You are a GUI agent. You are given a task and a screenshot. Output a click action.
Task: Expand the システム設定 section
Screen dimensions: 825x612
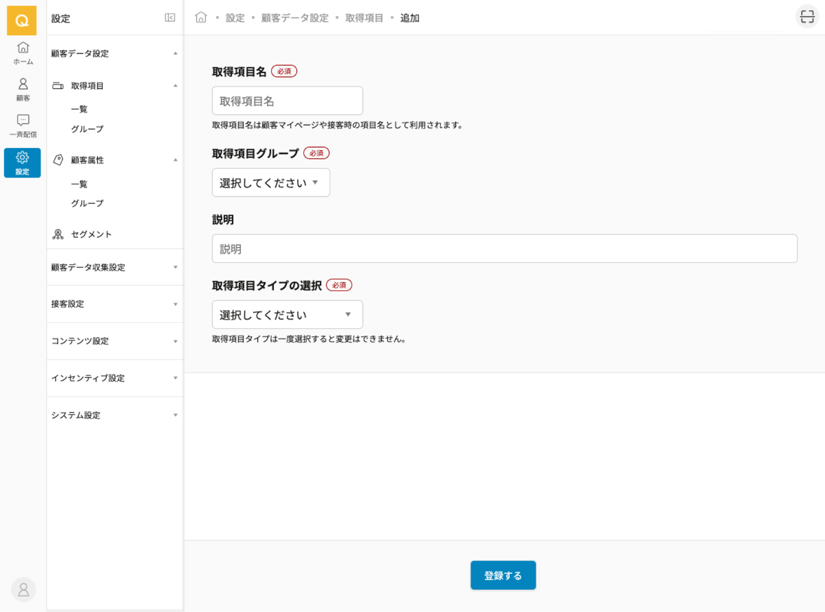click(115, 415)
